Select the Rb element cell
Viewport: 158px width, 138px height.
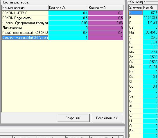point(136,131)
